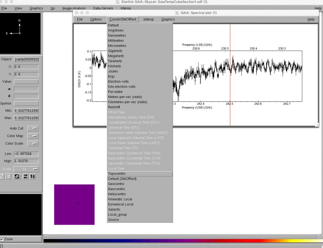
Task: Click the flip horizontal arrows icon
Action: click(x=25, y=176)
